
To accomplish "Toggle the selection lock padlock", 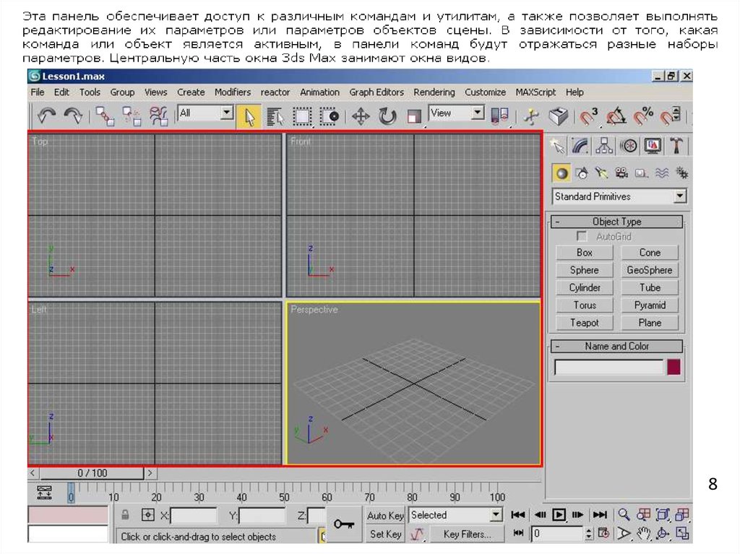I will pos(125,516).
